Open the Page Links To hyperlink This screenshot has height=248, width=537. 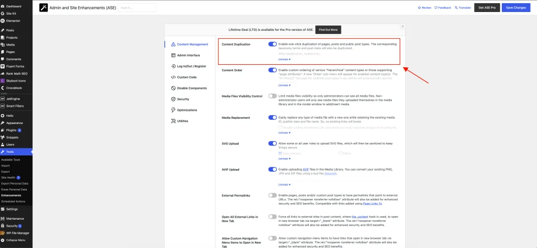[x=372, y=204]
